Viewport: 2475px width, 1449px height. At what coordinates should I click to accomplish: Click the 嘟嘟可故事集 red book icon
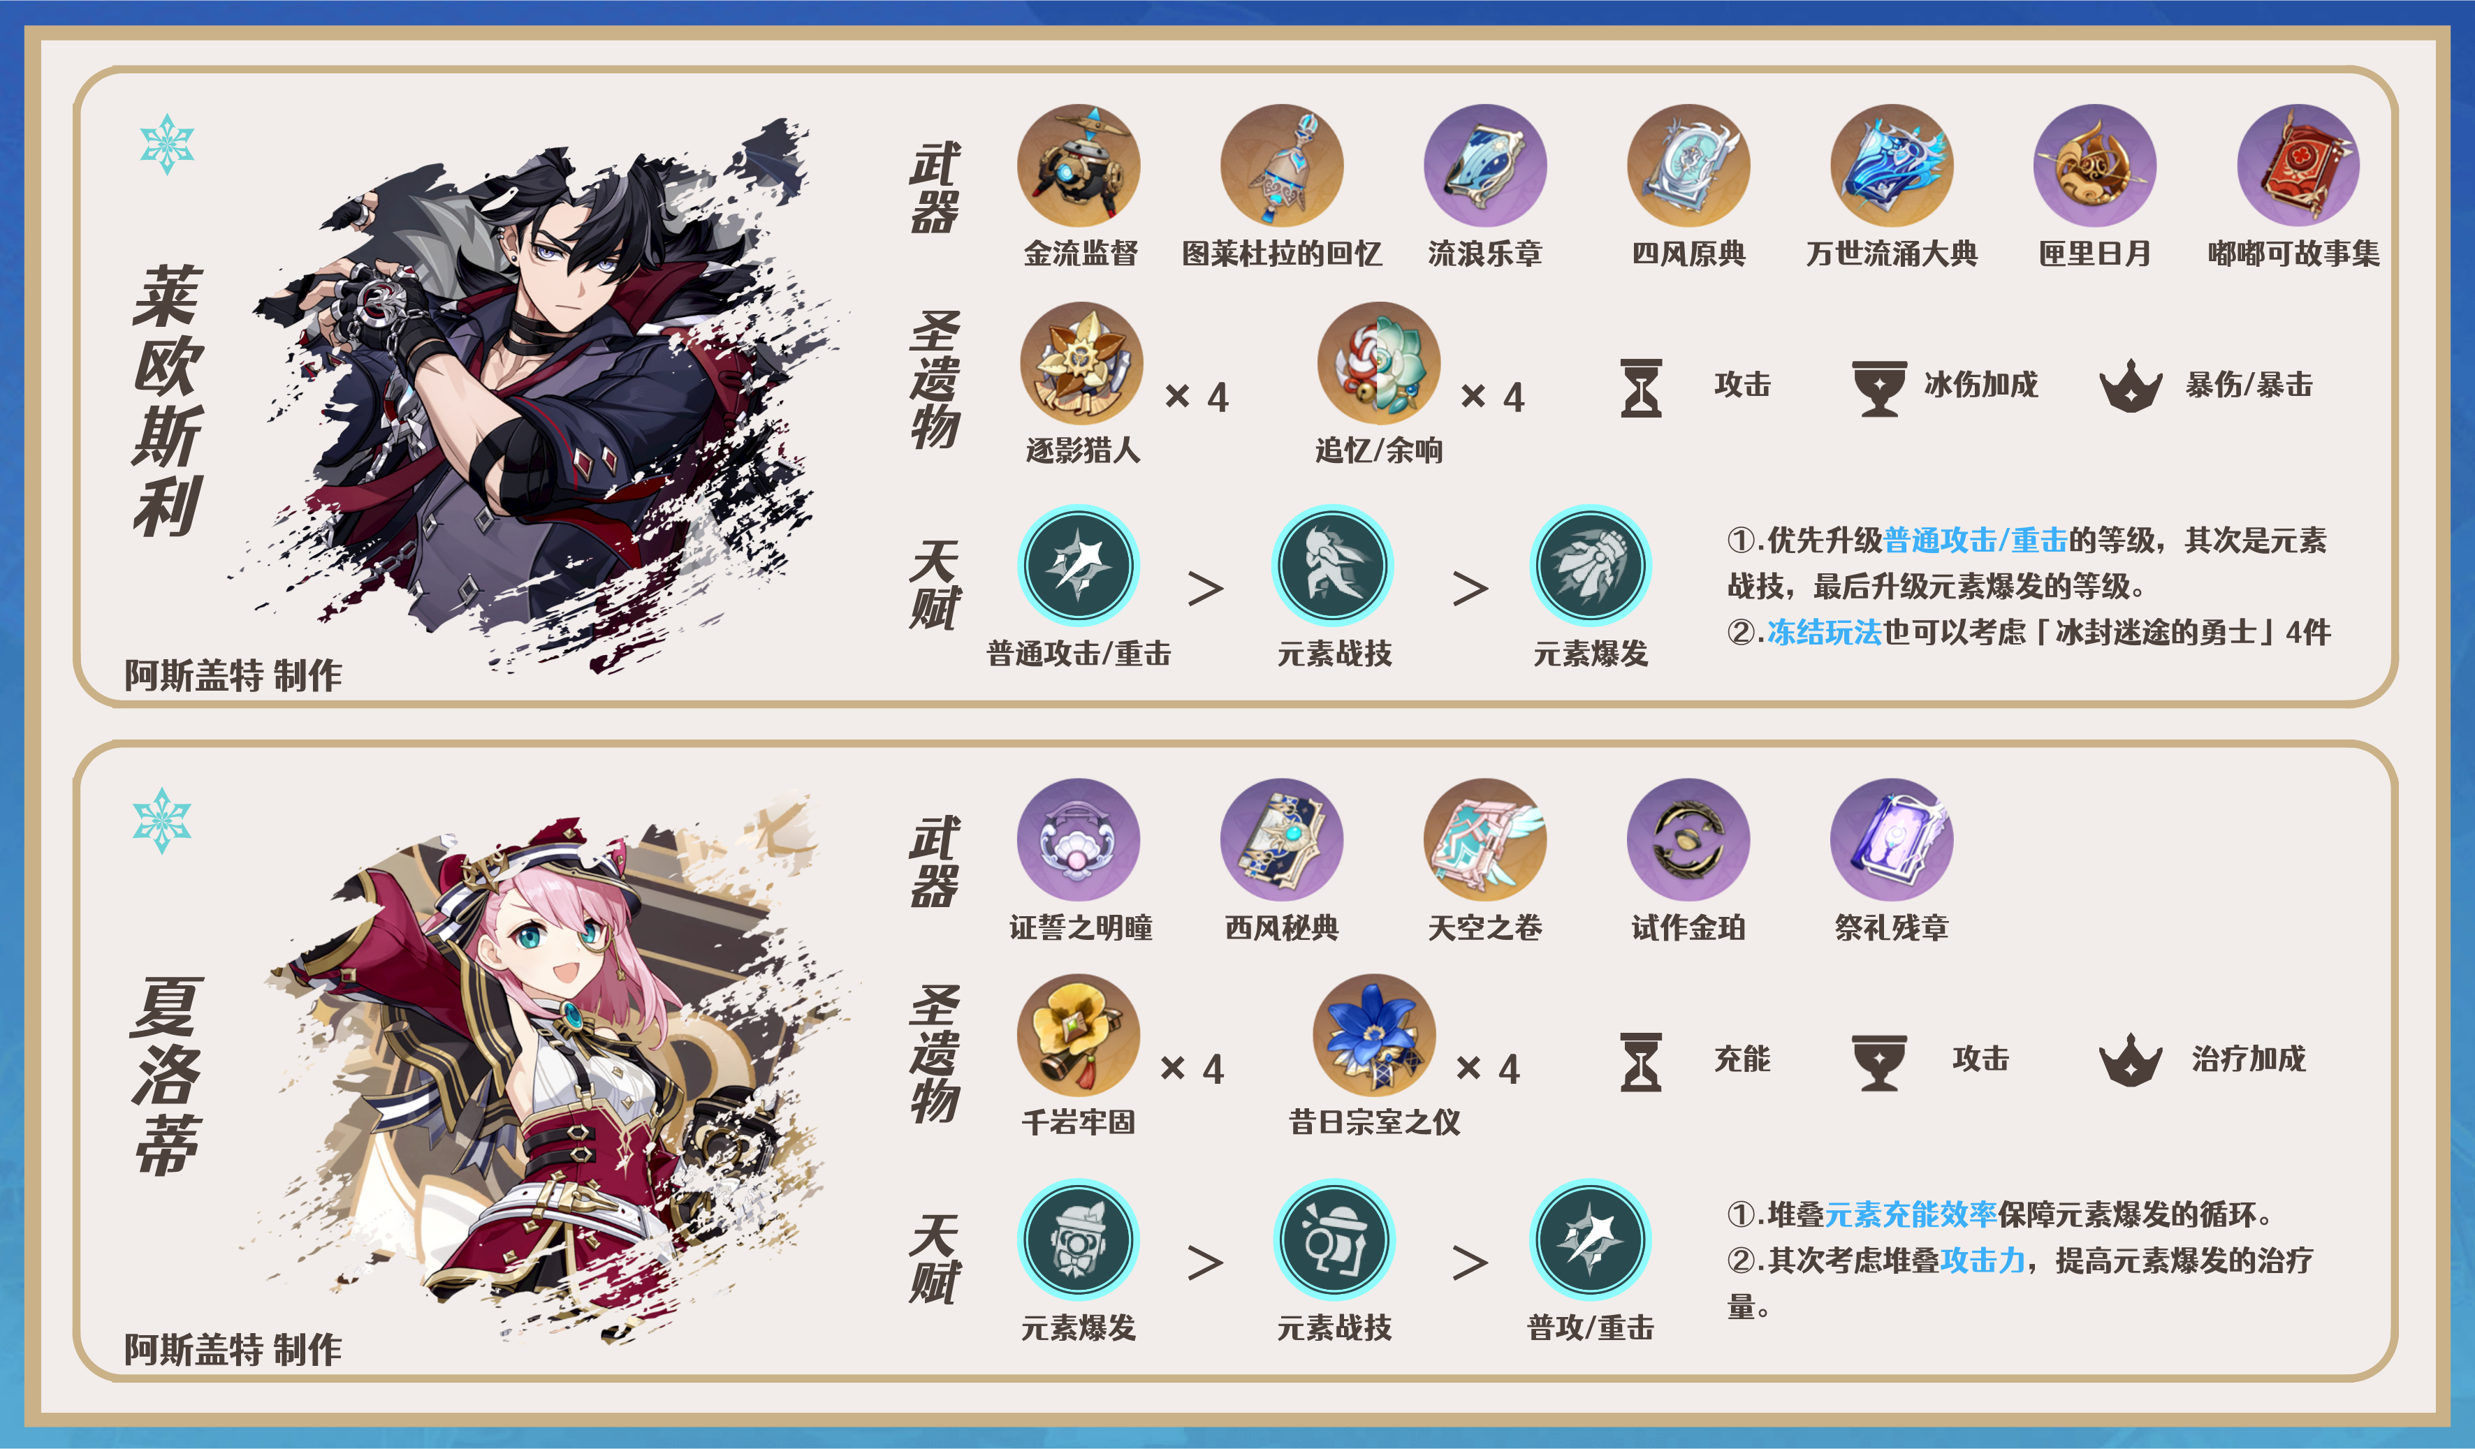coord(2298,165)
